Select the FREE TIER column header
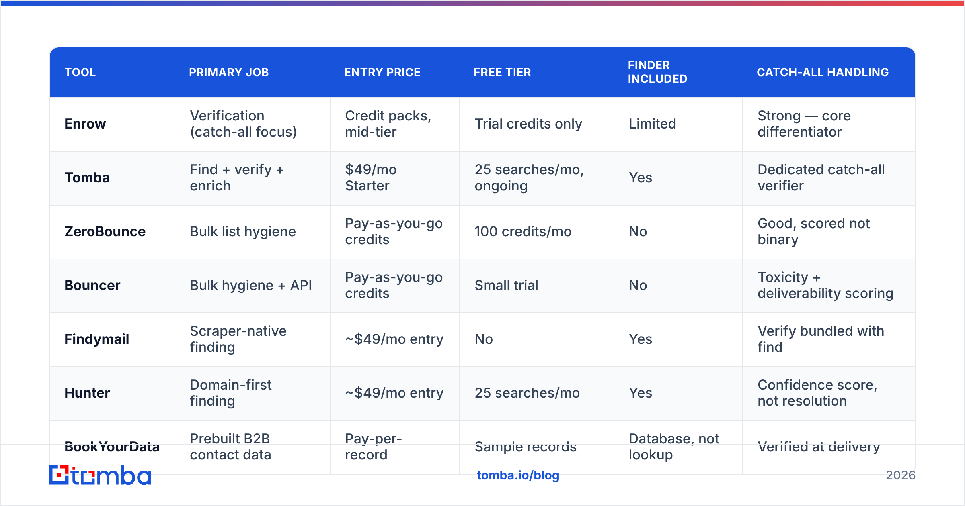This screenshot has height=506, width=965. tap(503, 72)
